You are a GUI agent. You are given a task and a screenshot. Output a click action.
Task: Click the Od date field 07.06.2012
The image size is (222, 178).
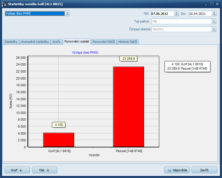pos(163,14)
